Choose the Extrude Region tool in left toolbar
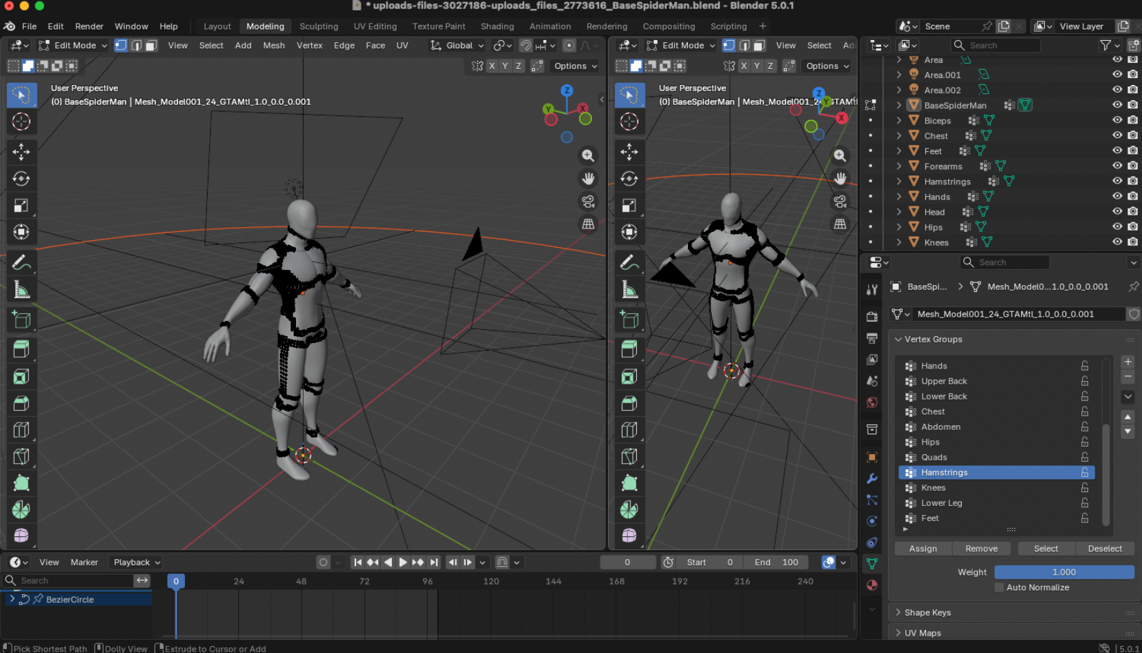This screenshot has width=1142, height=653. point(21,349)
